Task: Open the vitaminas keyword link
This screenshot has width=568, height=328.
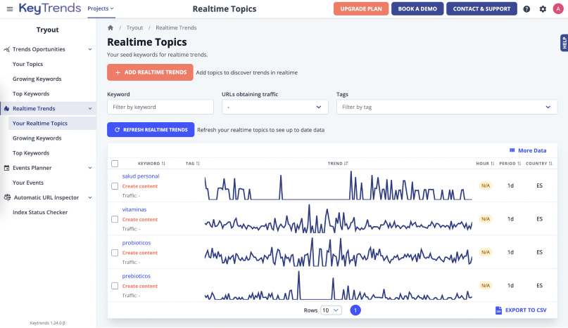Action: click(134, 209)
